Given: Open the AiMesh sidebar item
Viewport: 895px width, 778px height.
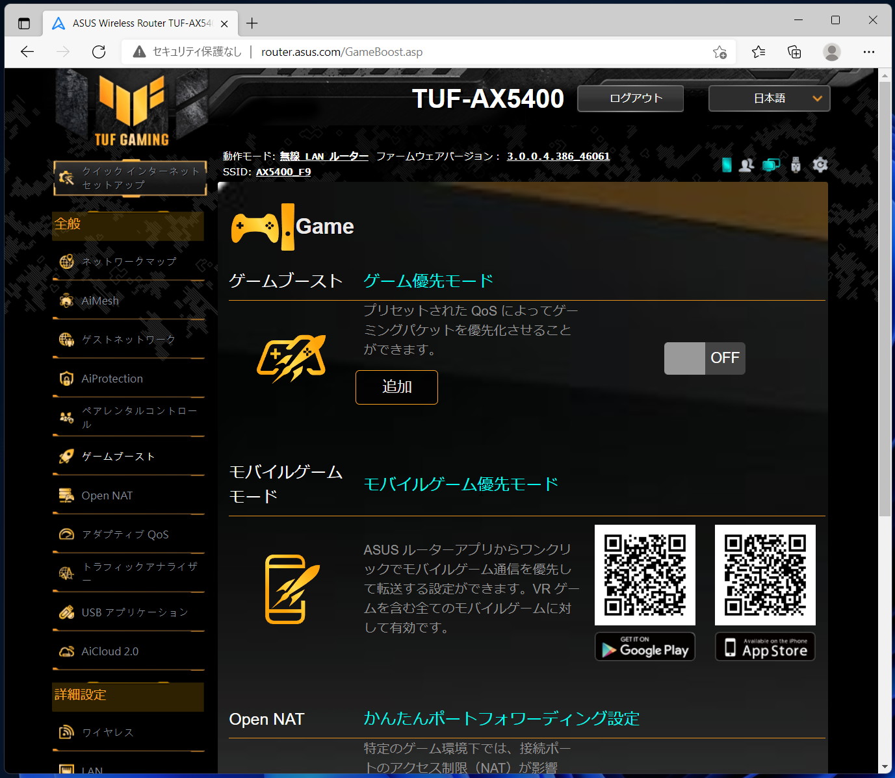Looking at the screenshot, I should [x=129, y=301].
